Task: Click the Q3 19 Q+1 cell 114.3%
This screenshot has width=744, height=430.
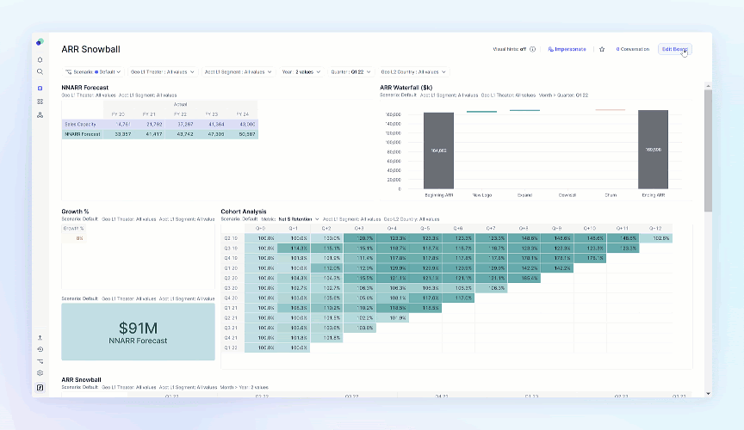Action: [294, 249]
